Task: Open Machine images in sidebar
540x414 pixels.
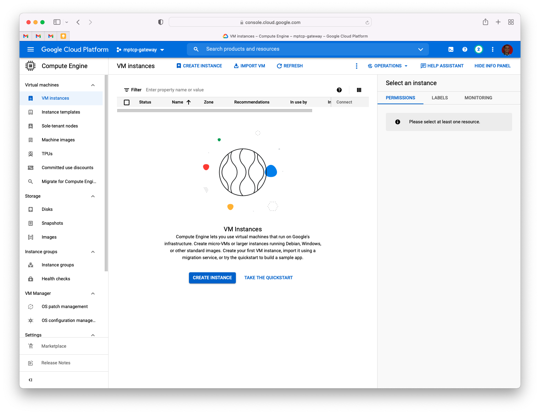Action: 61,140
